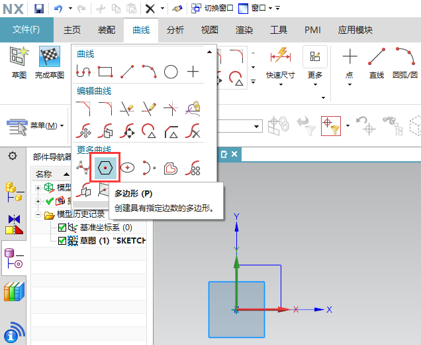This screenshot has width=421, height=345.
Task: Select the Line tool in curve gallery
Action: [x=127, y=72]
